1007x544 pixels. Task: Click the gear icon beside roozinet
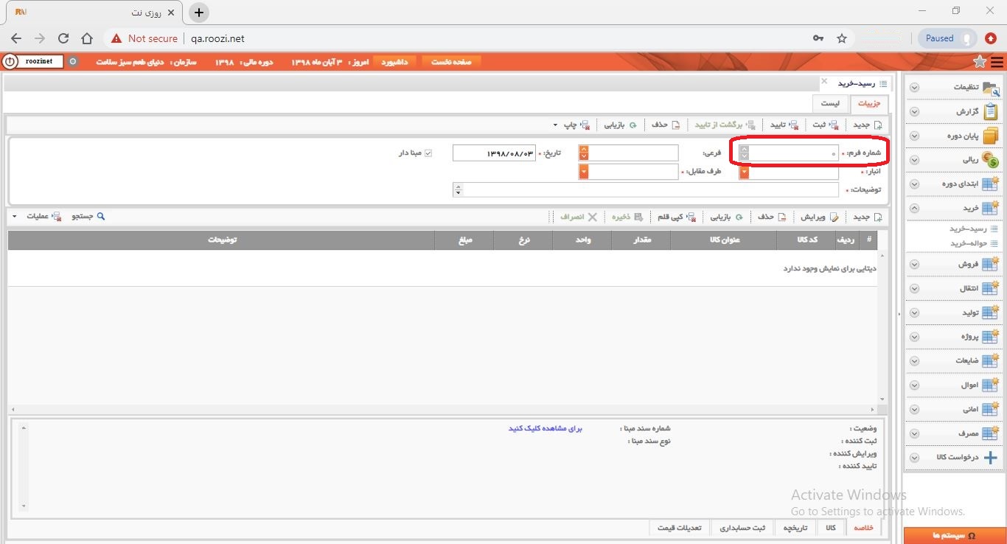click(x=72, y=62)
